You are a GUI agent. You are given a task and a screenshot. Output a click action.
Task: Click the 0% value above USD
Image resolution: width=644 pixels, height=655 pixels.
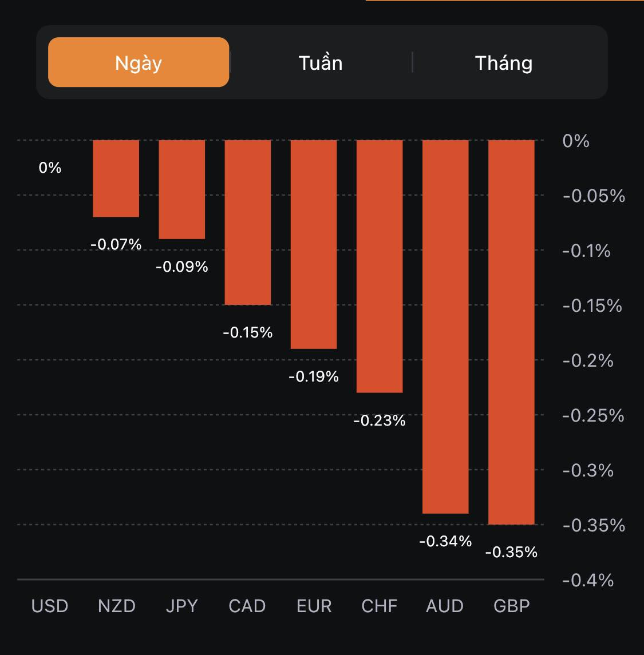pyautogui.click(x=50, y=168)
